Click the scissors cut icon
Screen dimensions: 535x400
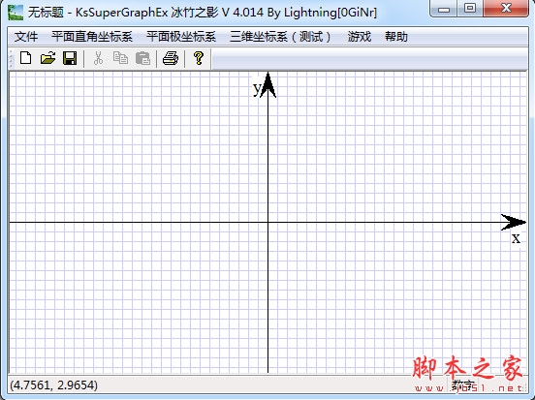tap(98, 58)
